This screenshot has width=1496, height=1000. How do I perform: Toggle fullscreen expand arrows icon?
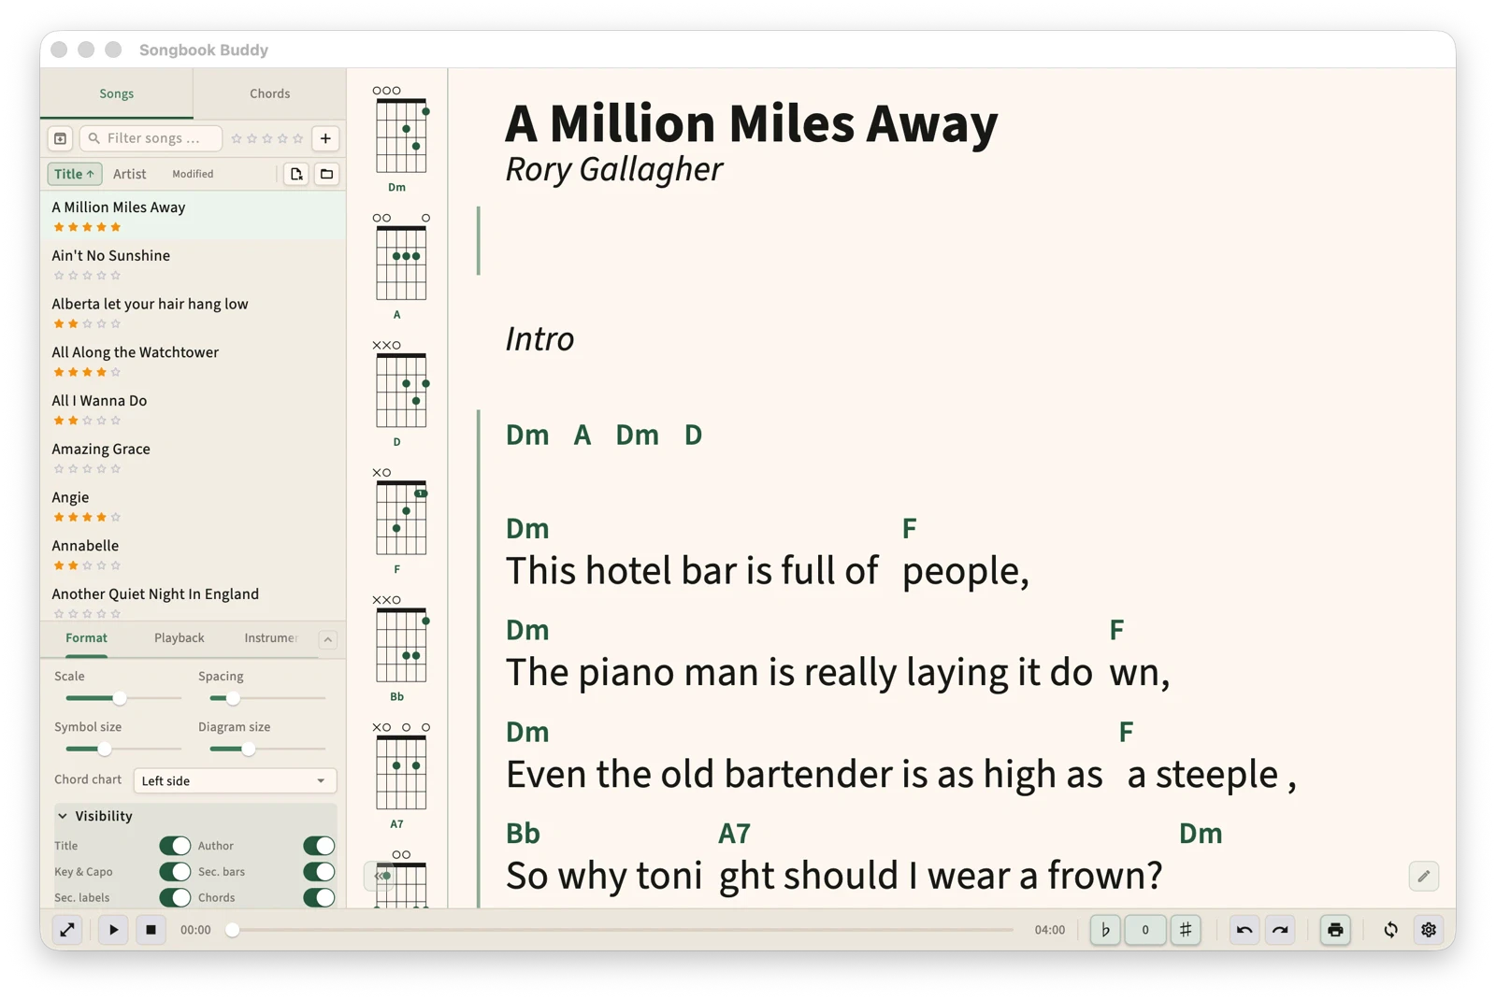(x=67, y=930)
